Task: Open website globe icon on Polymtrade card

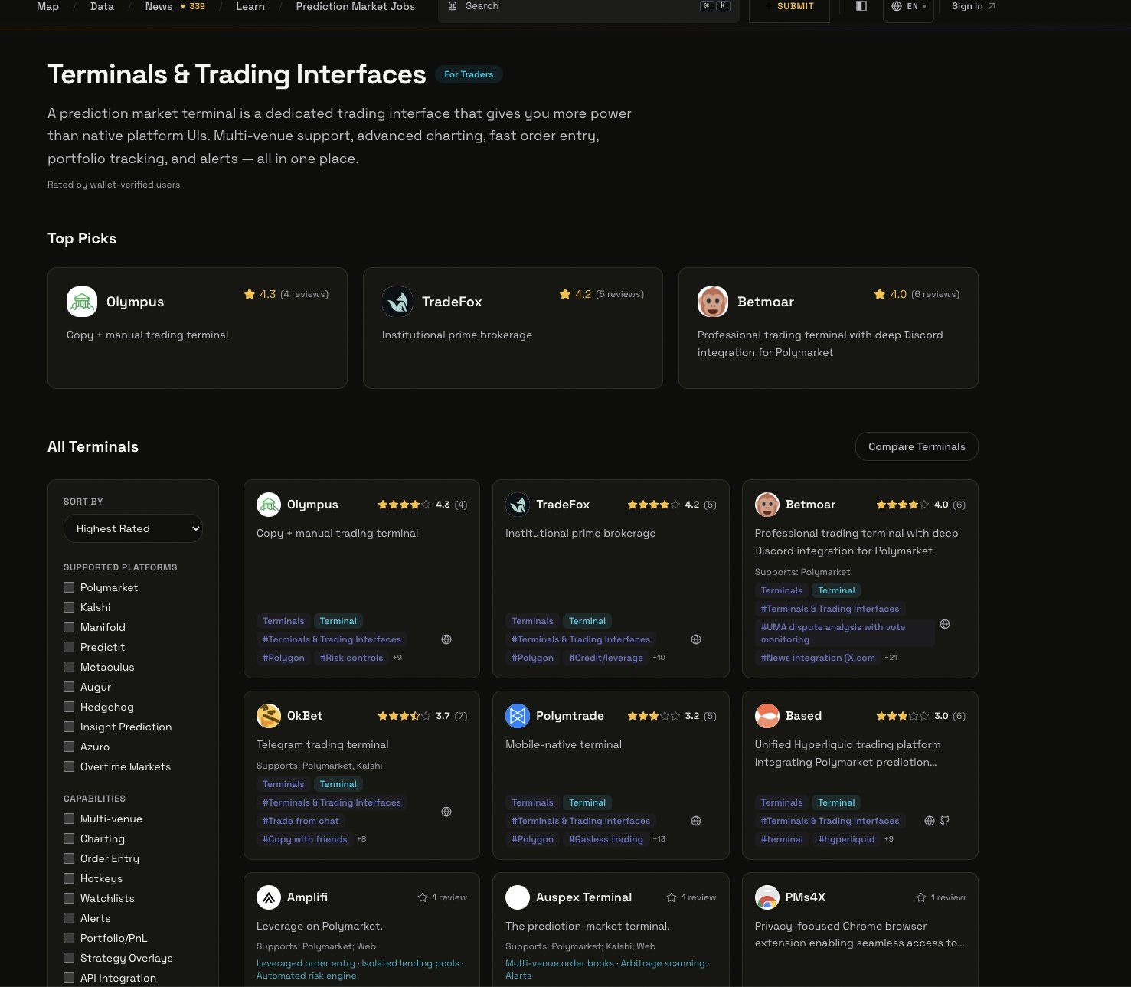Action: 696,821
